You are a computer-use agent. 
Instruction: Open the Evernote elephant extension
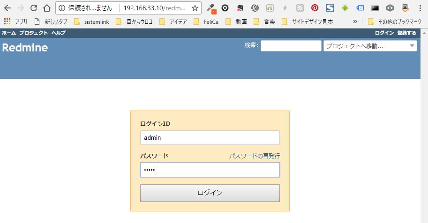pos(240,8)
